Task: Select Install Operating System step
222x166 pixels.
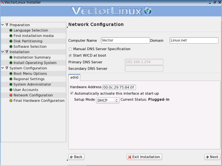Action: [35, 63]
